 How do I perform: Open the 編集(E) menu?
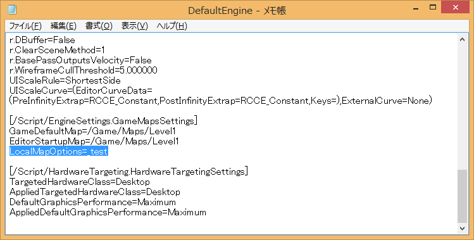tap(63, 27)
